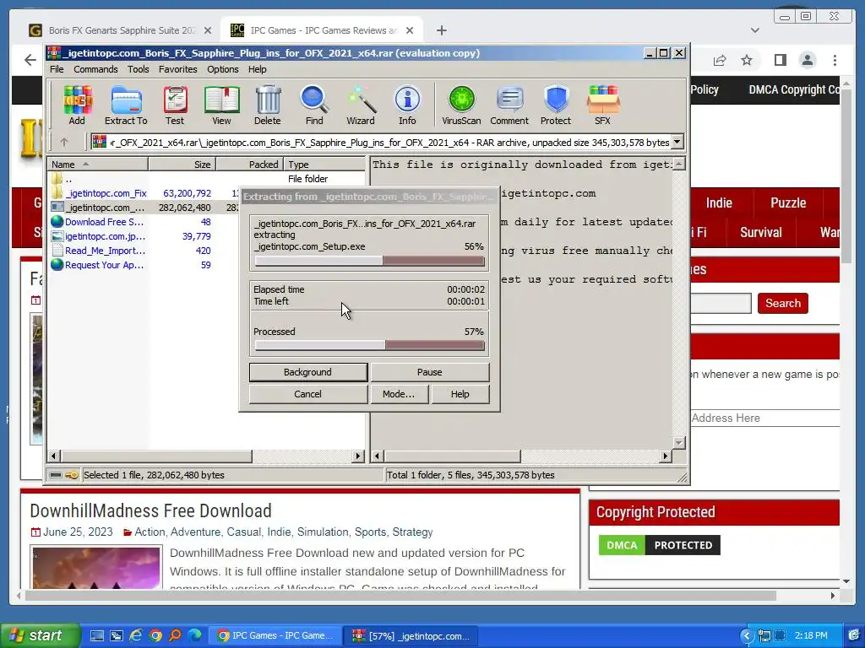
Task: Go up one folder level arrow
Action: [64, 142]
